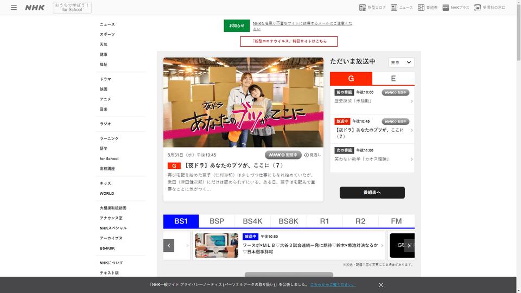
Task: Open the 新型コロナウイルス特設サイト link
Action: 289,41
